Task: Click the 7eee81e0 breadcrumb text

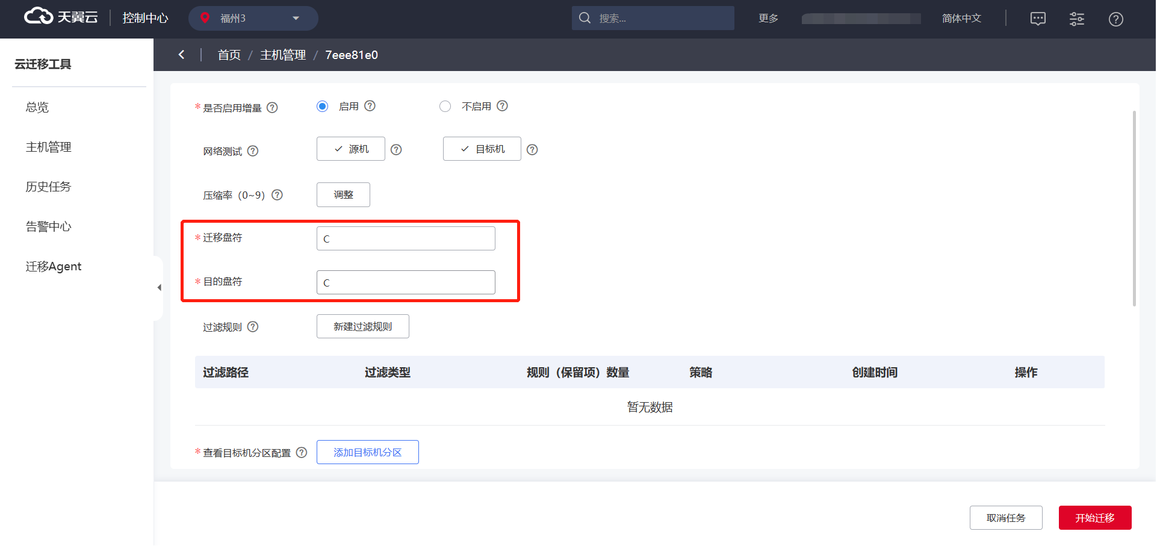Action: coord(352,55)
